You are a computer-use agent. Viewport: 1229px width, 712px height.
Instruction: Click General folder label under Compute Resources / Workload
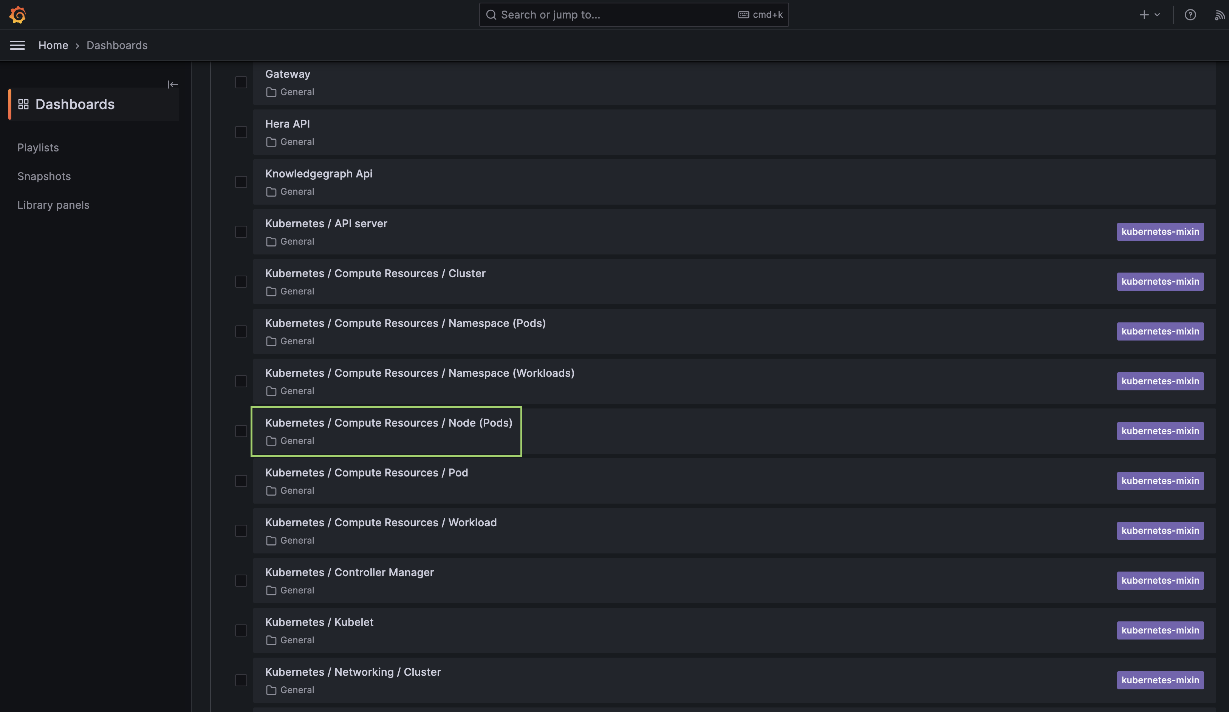coord(297,541)
